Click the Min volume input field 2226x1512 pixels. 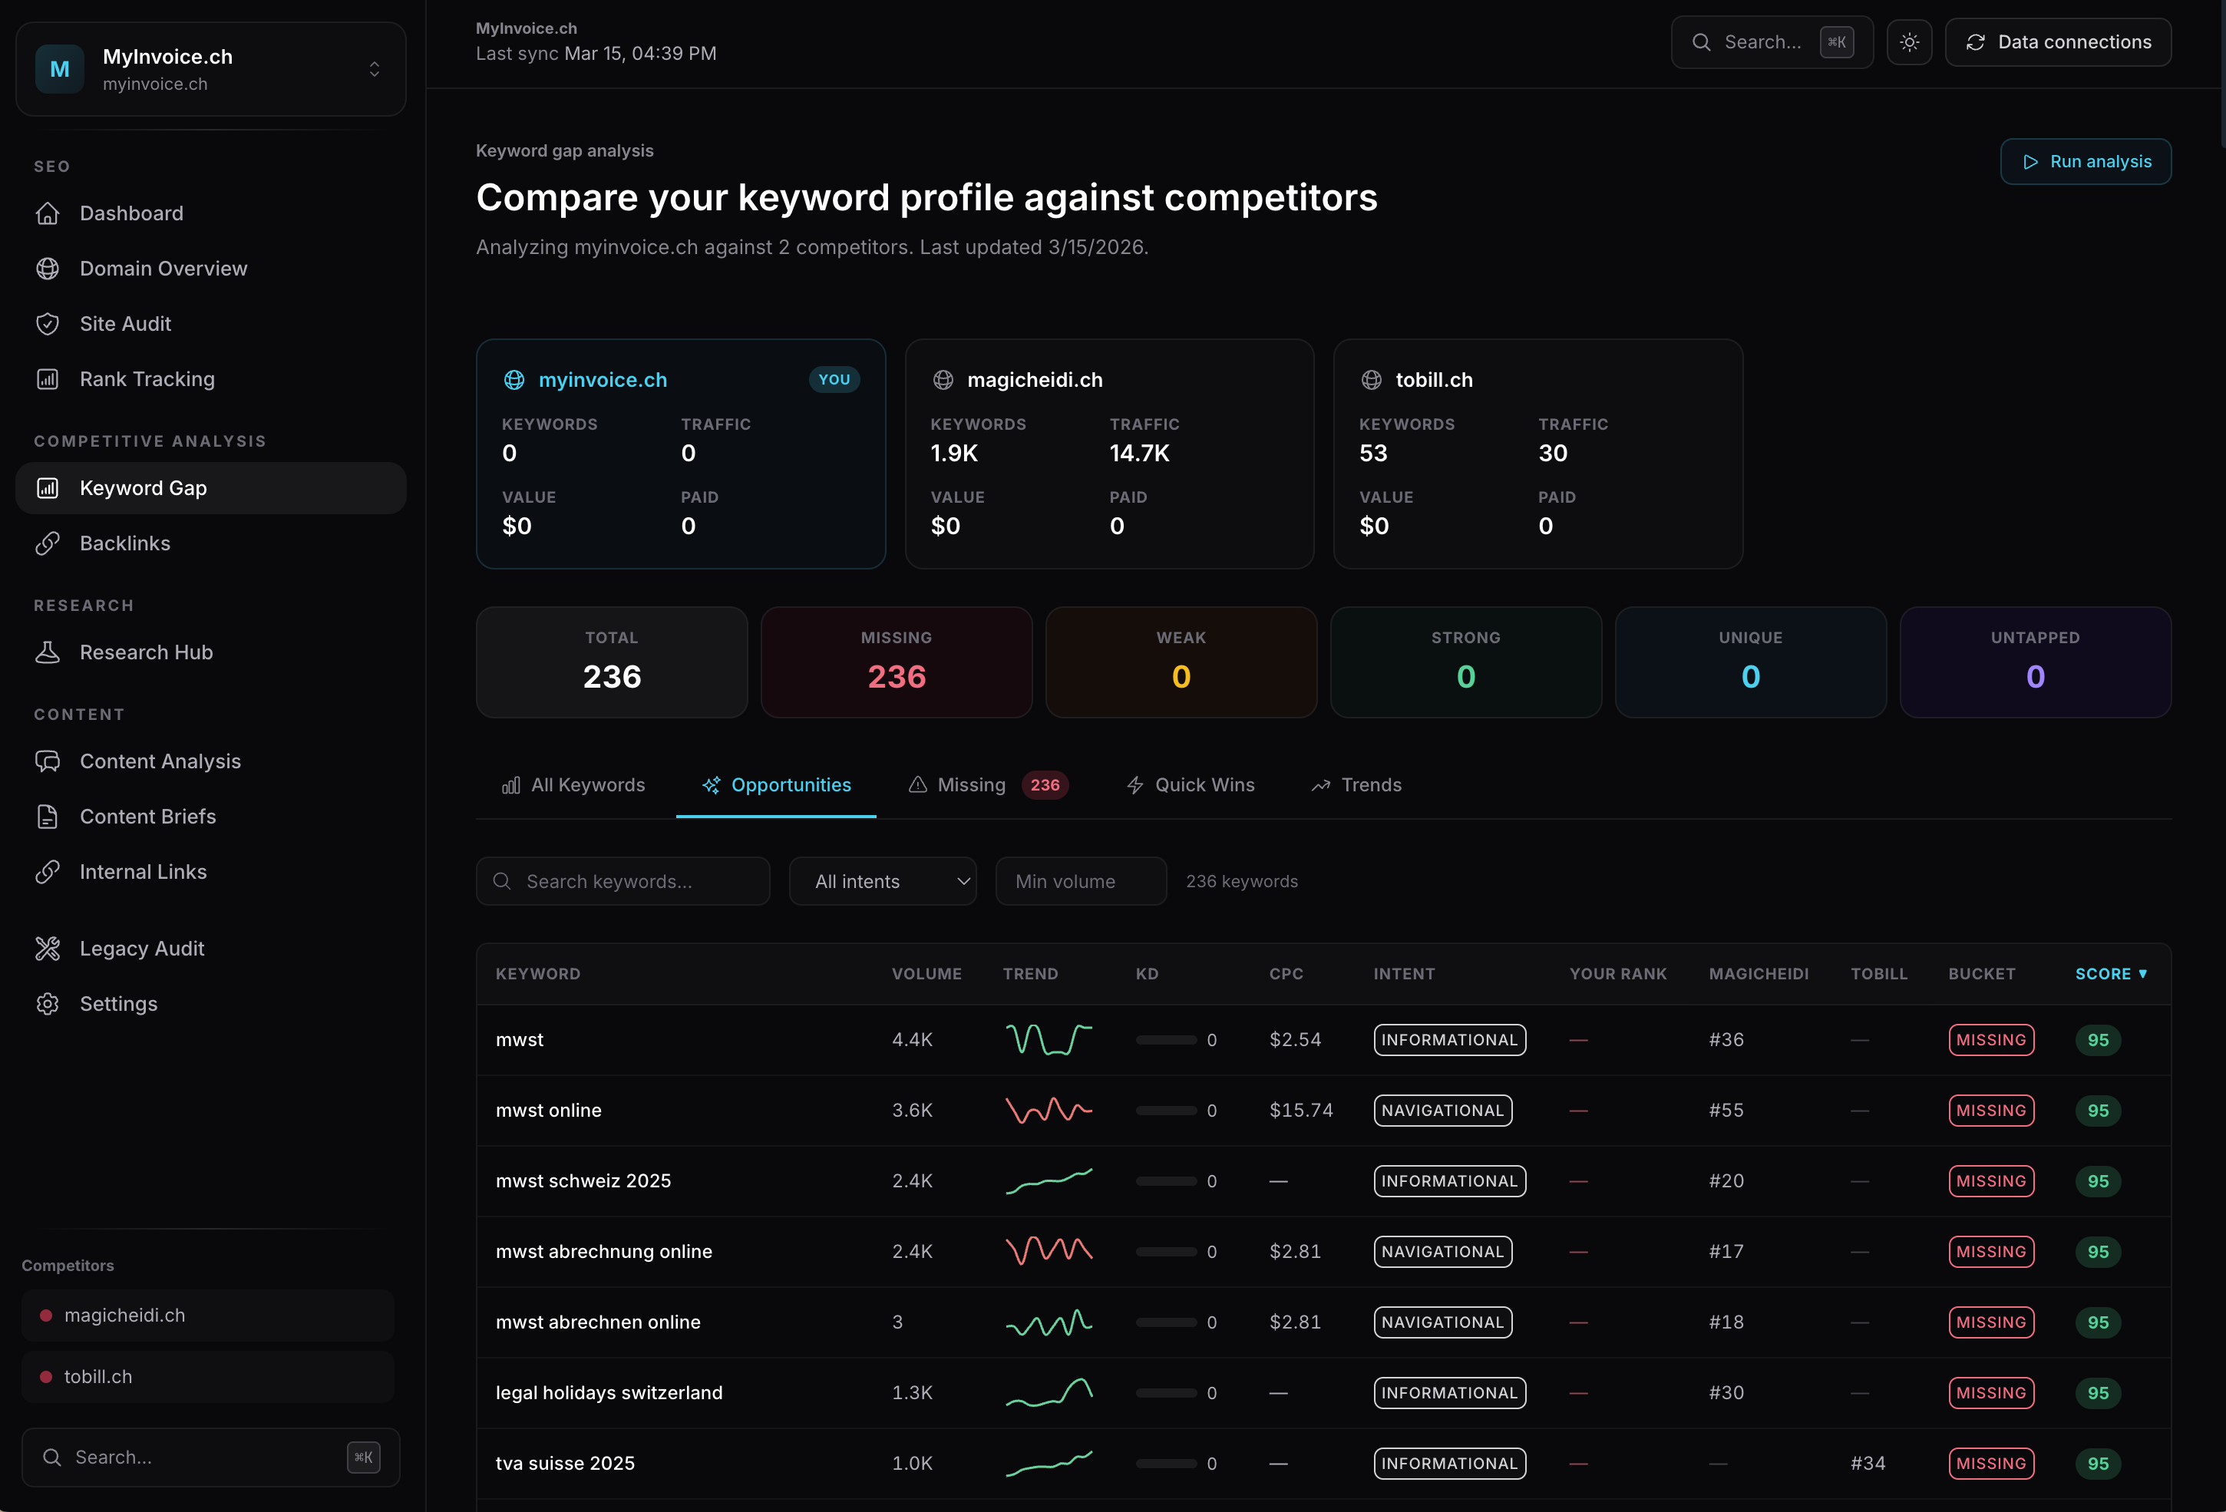[x=1081, y=881]
